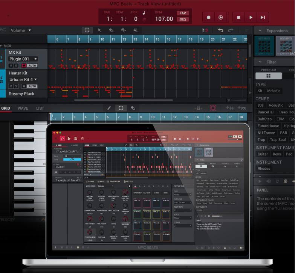Select the pencil draw tool in the large grid editor toolbar
The width and height of the screenshot is (295, 273).
point(109,108)
